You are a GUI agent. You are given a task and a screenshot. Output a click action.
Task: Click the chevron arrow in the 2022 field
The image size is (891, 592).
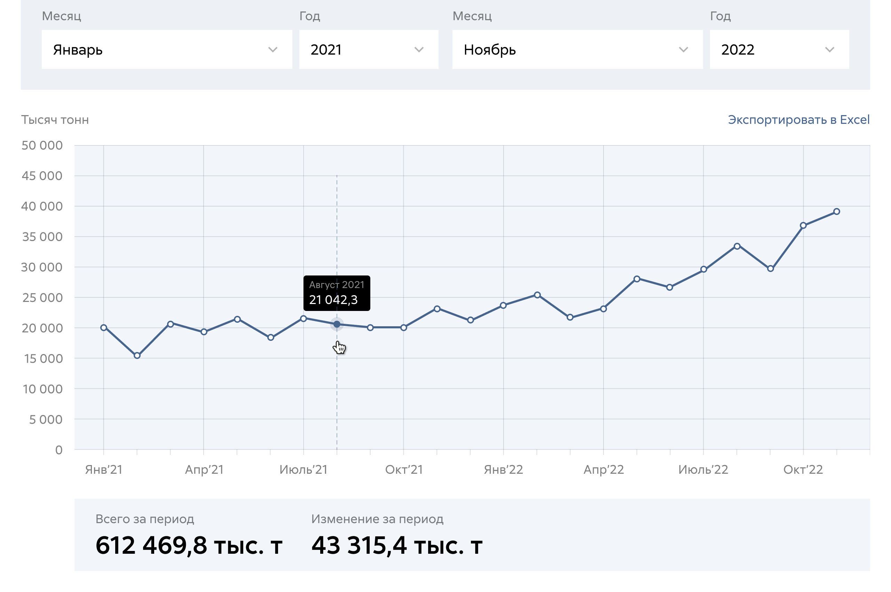[829, 50]
